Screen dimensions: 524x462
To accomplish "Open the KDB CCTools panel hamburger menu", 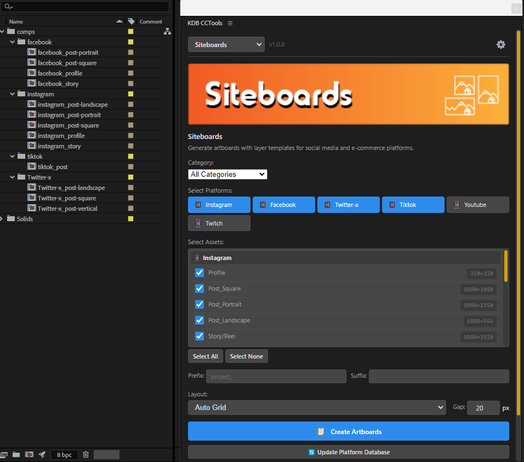I will coord(230,23).
